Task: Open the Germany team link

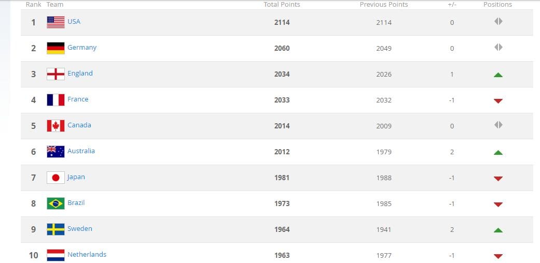Action: [x=82, y=48]
